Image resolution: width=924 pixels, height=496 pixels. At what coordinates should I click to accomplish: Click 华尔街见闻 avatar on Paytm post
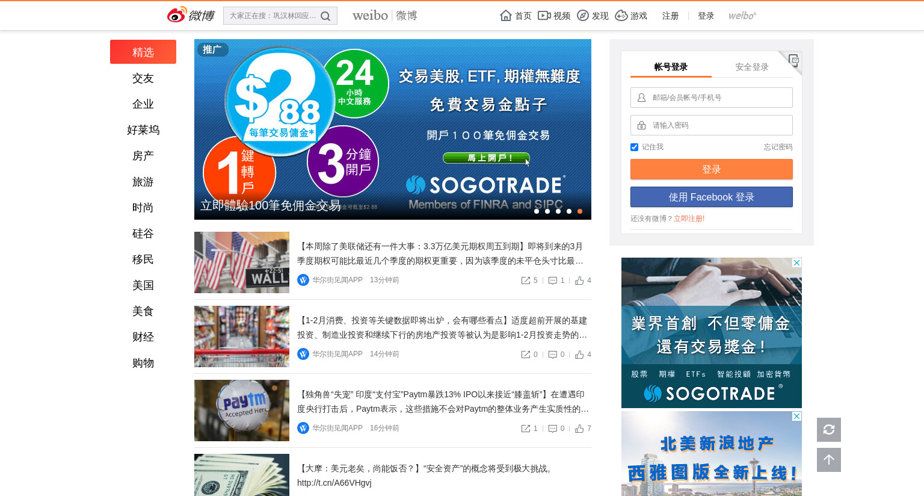coord(303,428)
